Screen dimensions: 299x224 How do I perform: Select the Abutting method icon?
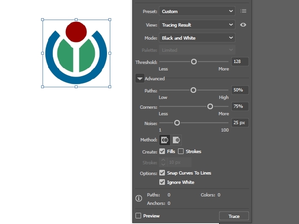[165, 140]
